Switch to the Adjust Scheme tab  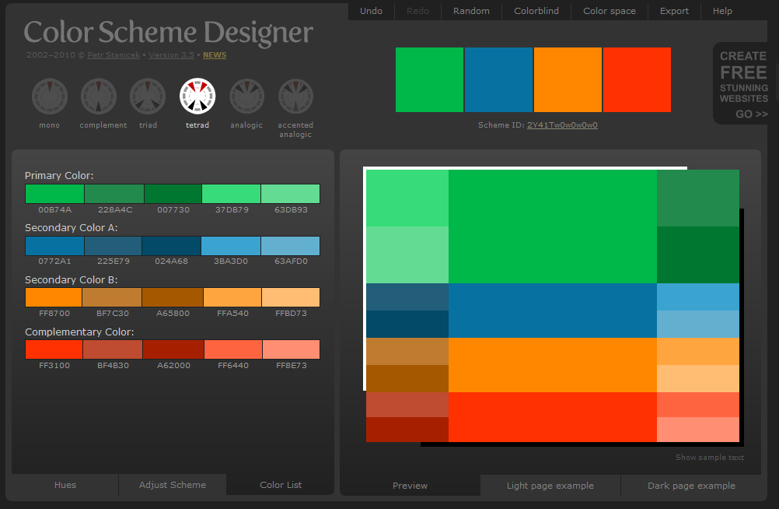[x=173, y=485]
